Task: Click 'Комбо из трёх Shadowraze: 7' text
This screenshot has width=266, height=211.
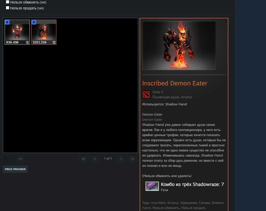Action: [192, 184]
